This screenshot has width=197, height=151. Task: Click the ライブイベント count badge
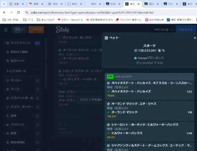[37, 43]
